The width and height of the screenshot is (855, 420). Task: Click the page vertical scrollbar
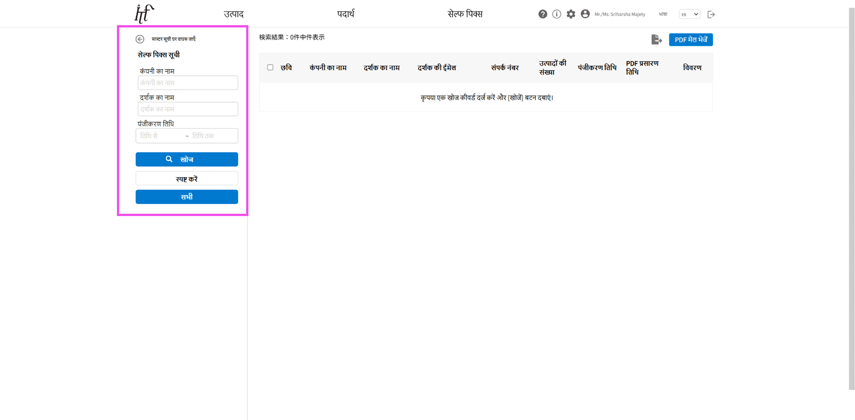(852, 198)
